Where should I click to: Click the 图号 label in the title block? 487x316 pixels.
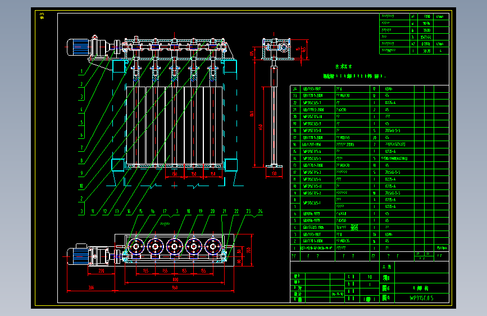[x=386, y=298]
